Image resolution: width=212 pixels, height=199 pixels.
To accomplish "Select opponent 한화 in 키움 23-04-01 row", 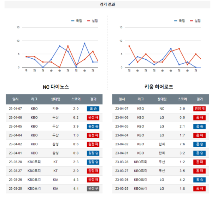I will point(162,153).
